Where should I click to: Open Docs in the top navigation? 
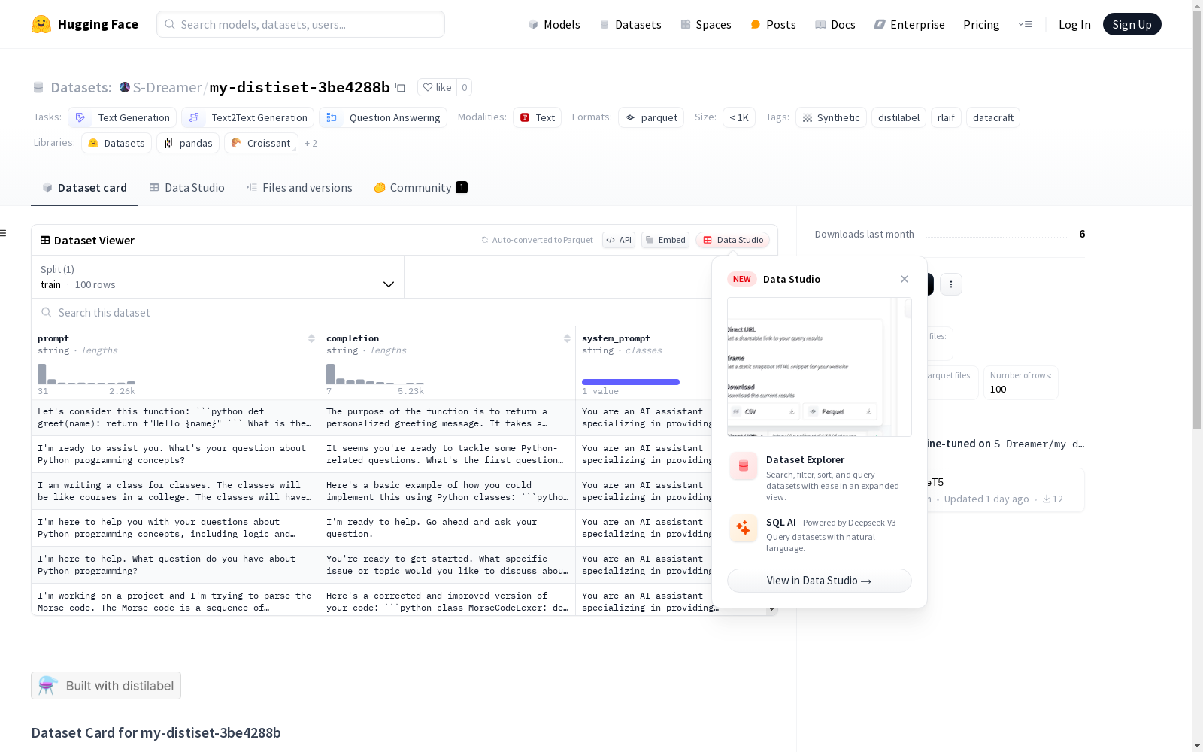pos(835,24)
